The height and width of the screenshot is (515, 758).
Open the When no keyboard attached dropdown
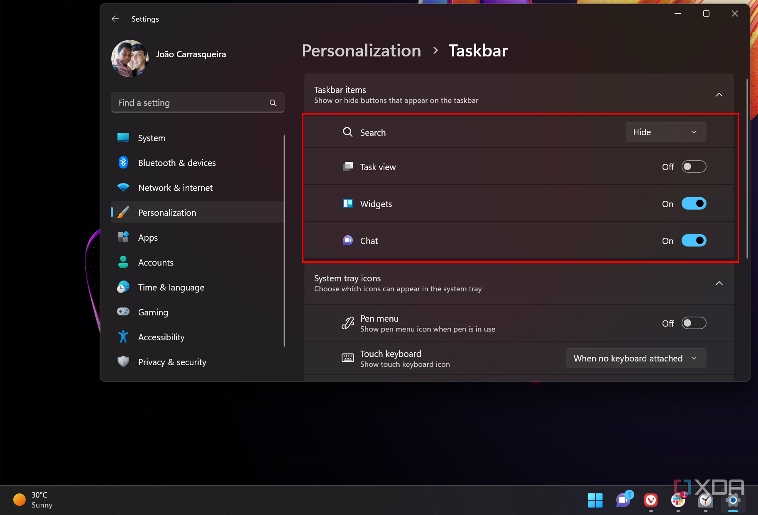click(x=636, y=358)
